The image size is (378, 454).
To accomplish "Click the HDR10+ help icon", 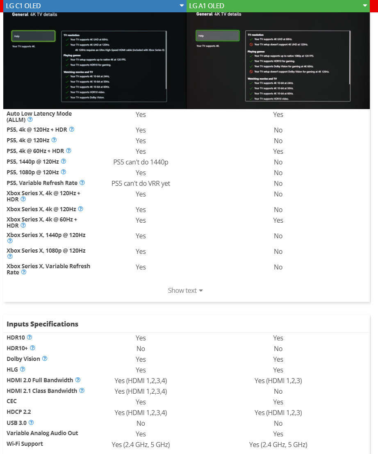I will point(32,348).
